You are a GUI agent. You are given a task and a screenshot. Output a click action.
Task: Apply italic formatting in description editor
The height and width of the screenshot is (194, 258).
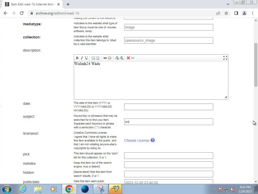82,58
